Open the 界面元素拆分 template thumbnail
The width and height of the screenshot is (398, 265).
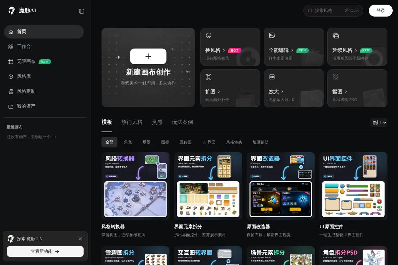click(208, 186)
